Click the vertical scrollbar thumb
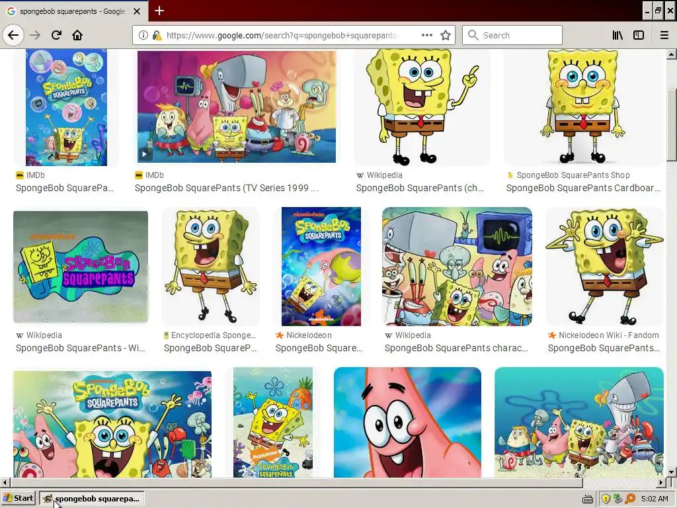 pyautogui.click(x=672, y=125)
